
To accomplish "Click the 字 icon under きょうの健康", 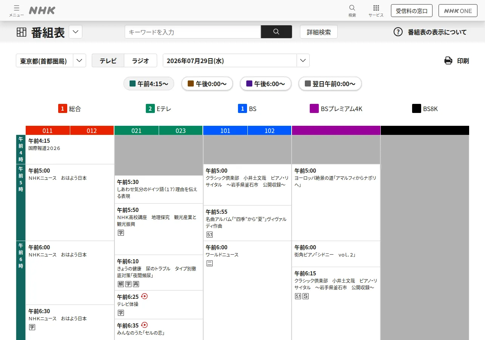I will [x=128, y=284].
